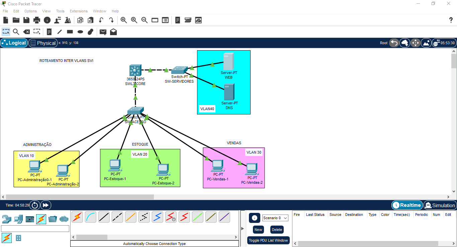Choose the Copper Straight-Through solid black cable

104,217
